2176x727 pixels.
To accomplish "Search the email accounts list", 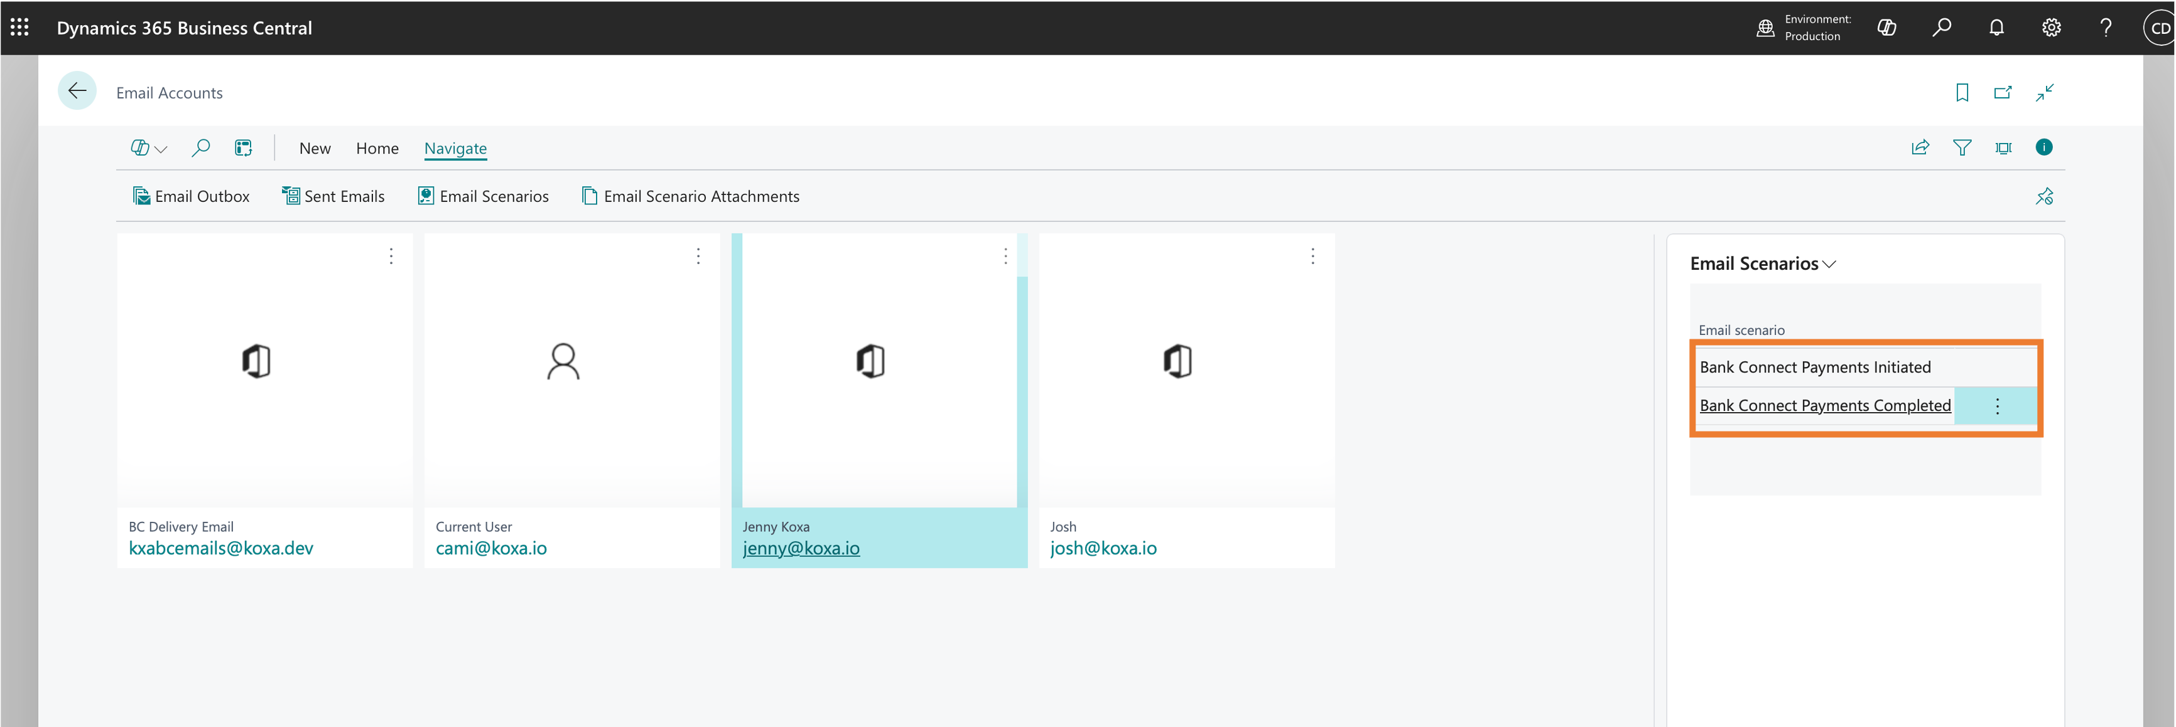I will tap(200, 149).
